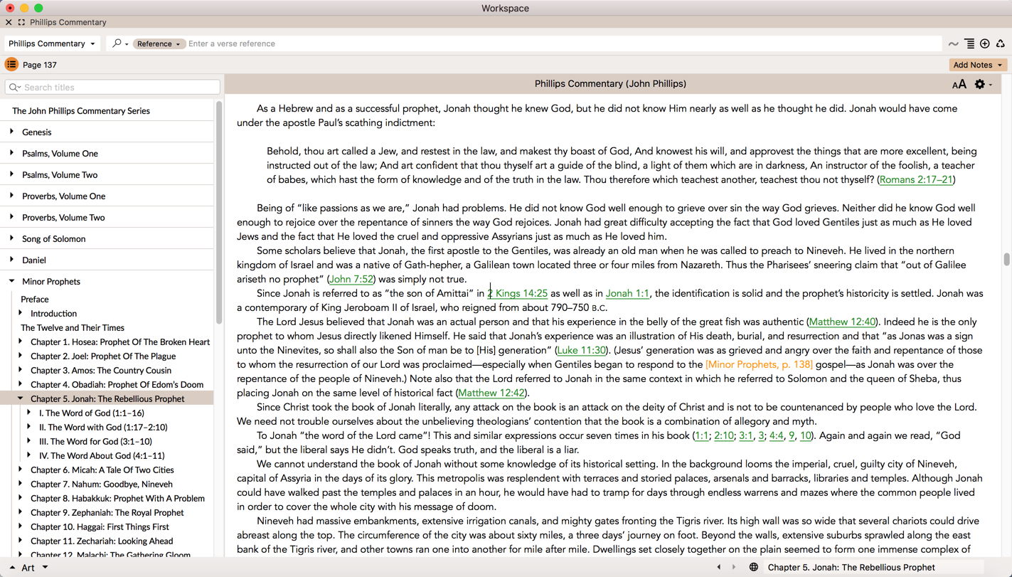
Task: Click the magnifier search options icon
Action: coord(119,44)
